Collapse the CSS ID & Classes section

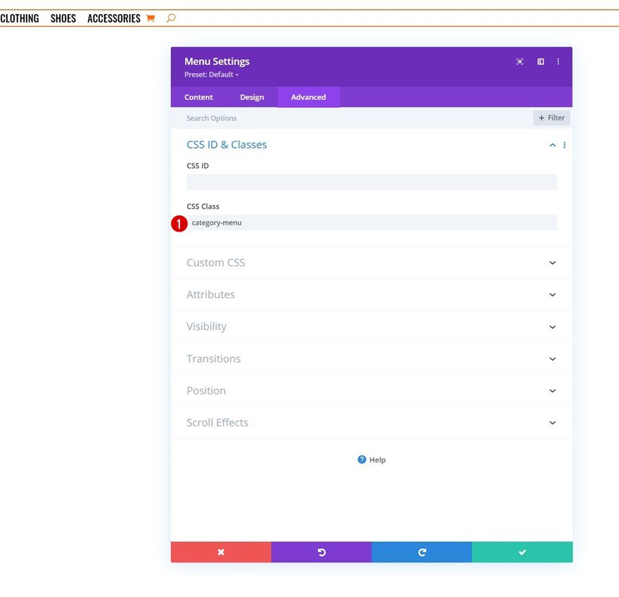[551, 144]
